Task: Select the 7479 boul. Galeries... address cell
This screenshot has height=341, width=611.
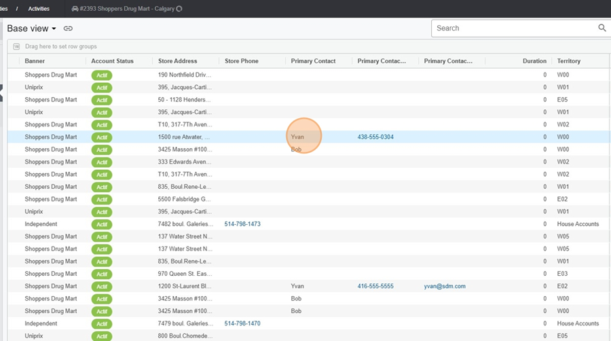Action: (185, 323)
